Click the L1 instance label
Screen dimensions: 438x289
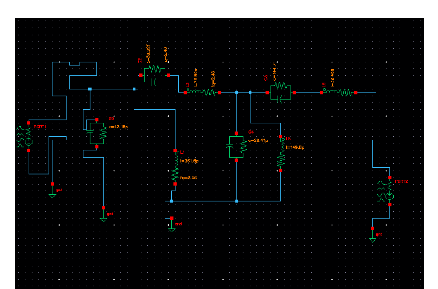pyautogui.click(x=182, y=152)
